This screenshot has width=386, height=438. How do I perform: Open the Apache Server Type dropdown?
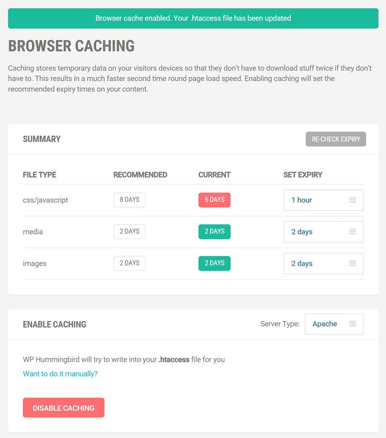click(x=331, y=324)
